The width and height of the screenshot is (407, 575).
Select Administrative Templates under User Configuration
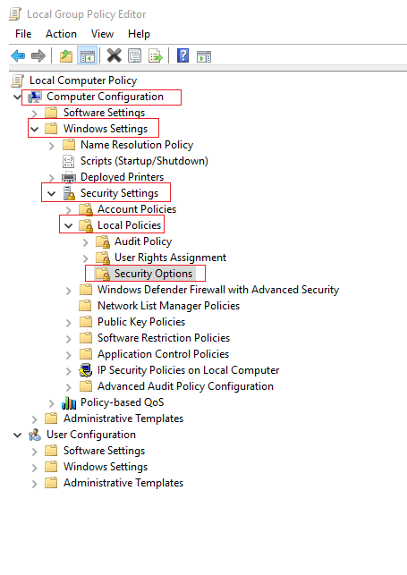click(x=123, y=483)
